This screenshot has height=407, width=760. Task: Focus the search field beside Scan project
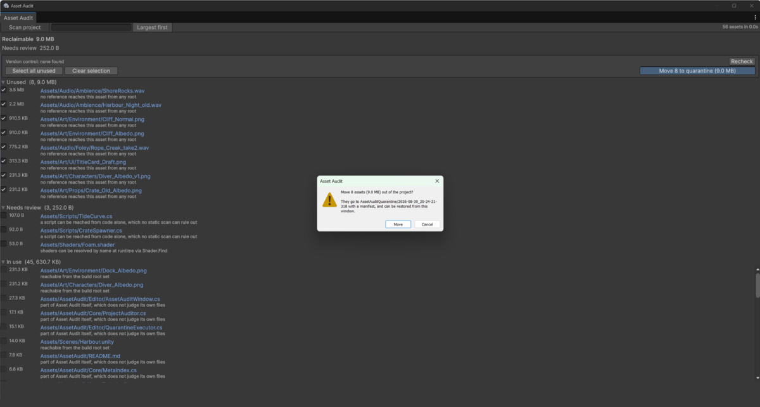click(91, 27)
